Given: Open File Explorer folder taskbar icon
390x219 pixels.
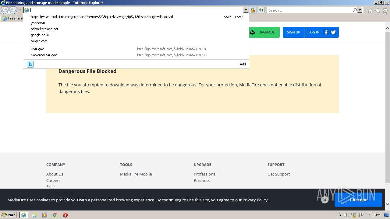Looking at the screenshot, I should [34, 215].
